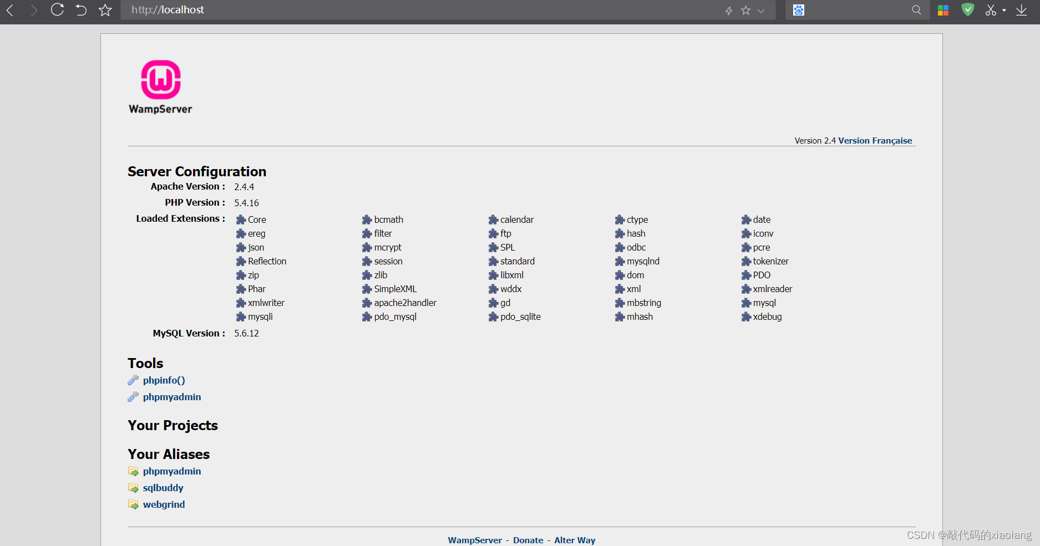Click the pdo_sqlite extension text
This screenshot has height=546, width=1040.
click(520, 317)
